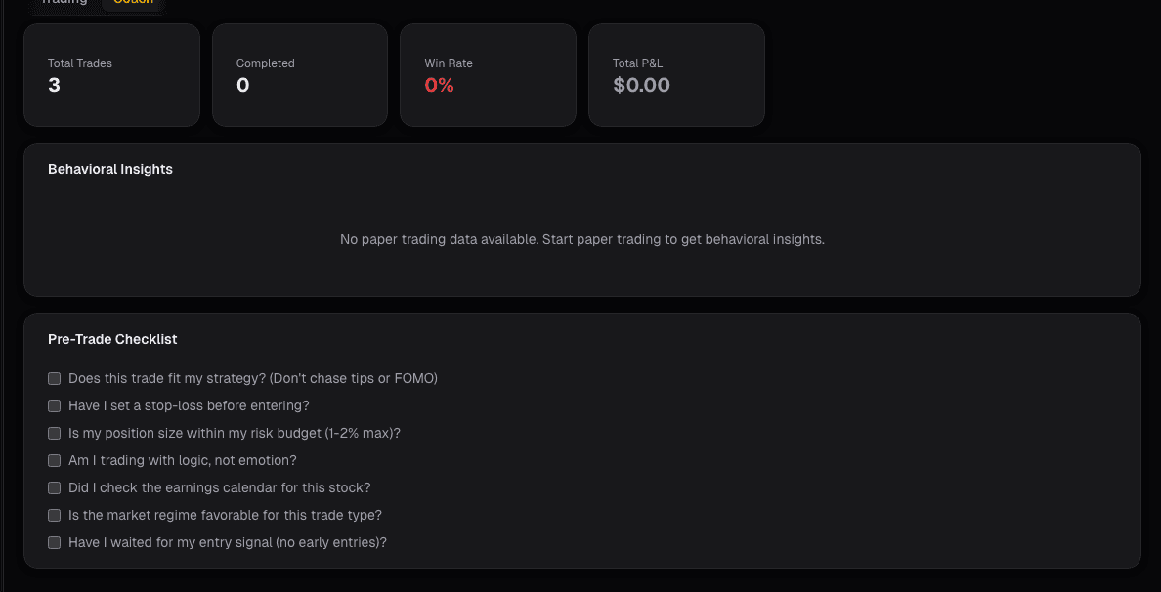Image resolution: width=1161 pixels, height=592 pixels.
Task: Select the Total P&L card
Action: tap(676, 75)
